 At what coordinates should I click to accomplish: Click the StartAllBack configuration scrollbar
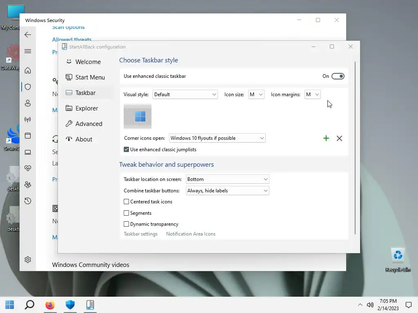[x=355, y=148]
